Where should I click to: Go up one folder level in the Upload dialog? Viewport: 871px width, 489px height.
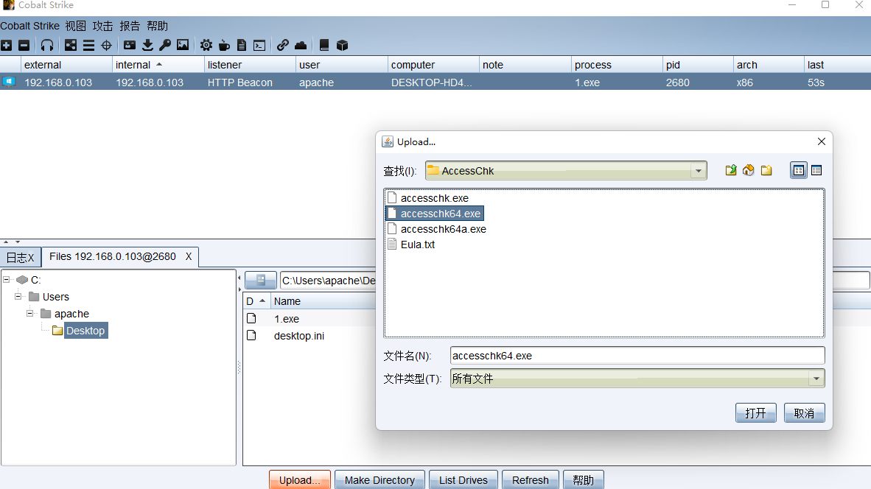point(731,170)
